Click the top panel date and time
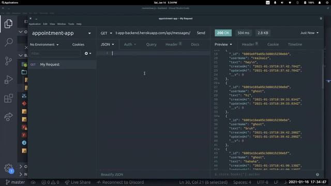The height and width of the screenshot is (186, 331). (x=165, y=3)
